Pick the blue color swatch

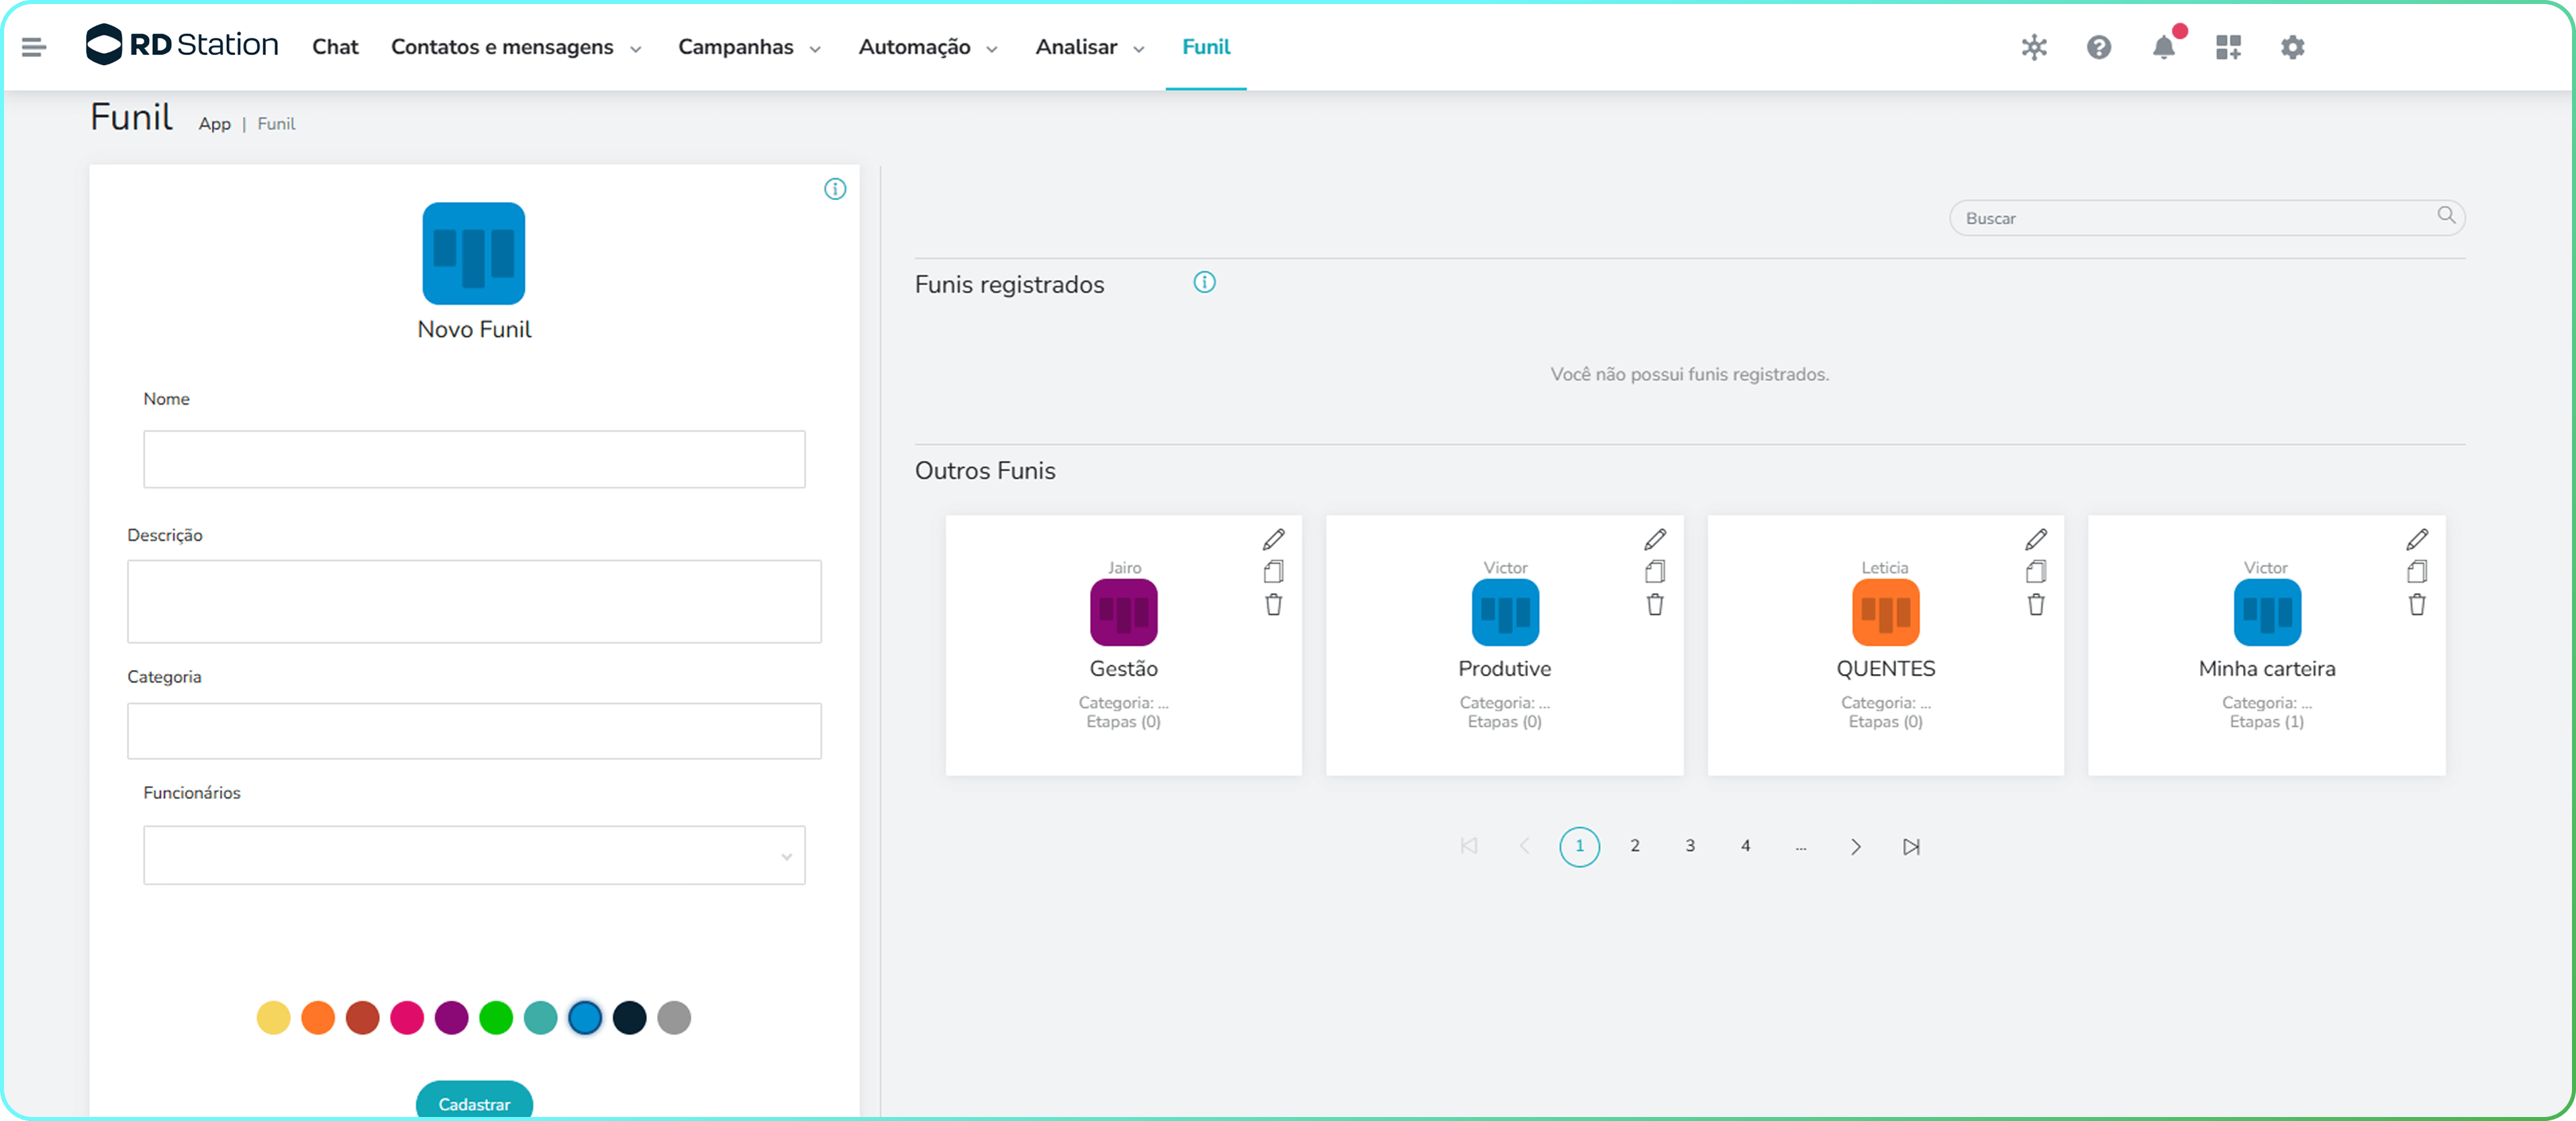[585, 1018]
